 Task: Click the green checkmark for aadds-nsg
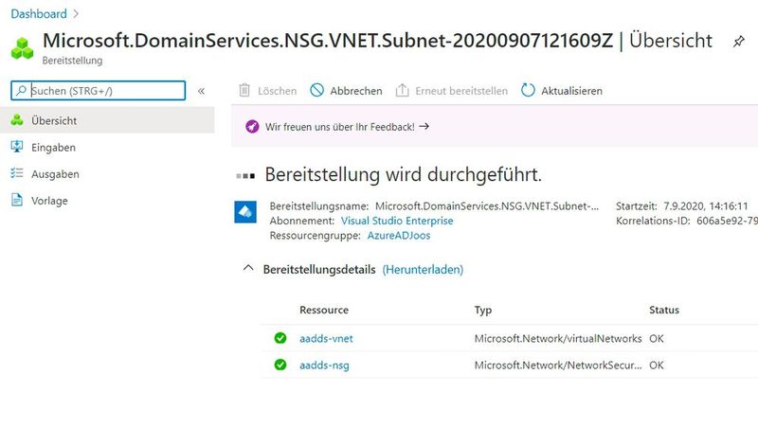280,365
